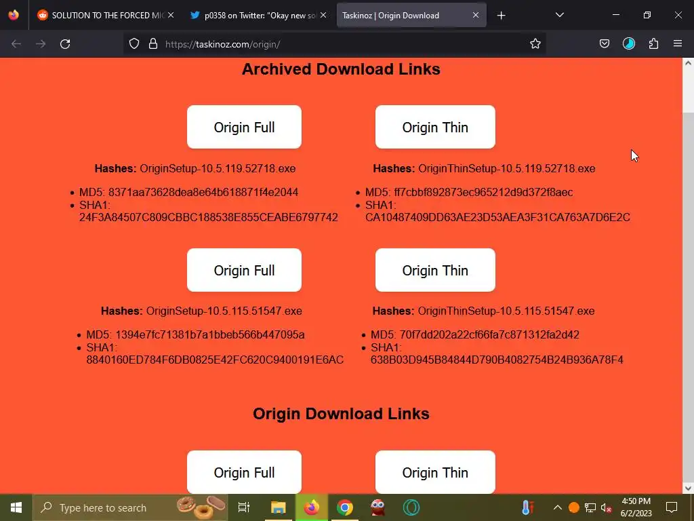Download Origin Thin version 10.5.115.51547
Screen dimensions: 694x521
coord(435,270)
